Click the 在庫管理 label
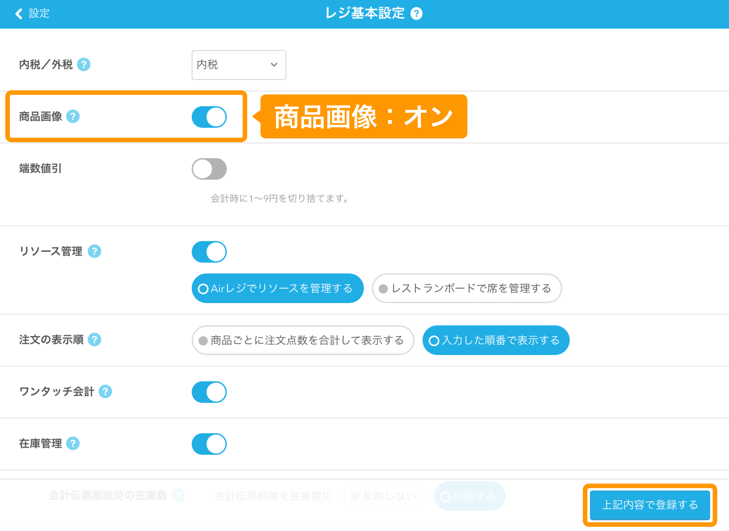This screenshot has width=729, height=531. pos(41,443)
